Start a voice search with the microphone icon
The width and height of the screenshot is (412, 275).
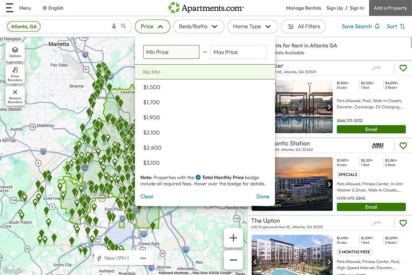(x=114, y=26)
